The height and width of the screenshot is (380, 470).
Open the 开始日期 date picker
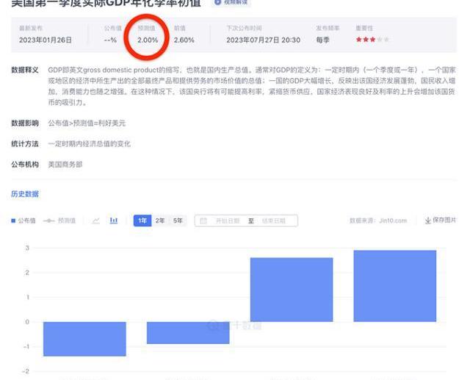pyautogui.click(x=227, y=221)
